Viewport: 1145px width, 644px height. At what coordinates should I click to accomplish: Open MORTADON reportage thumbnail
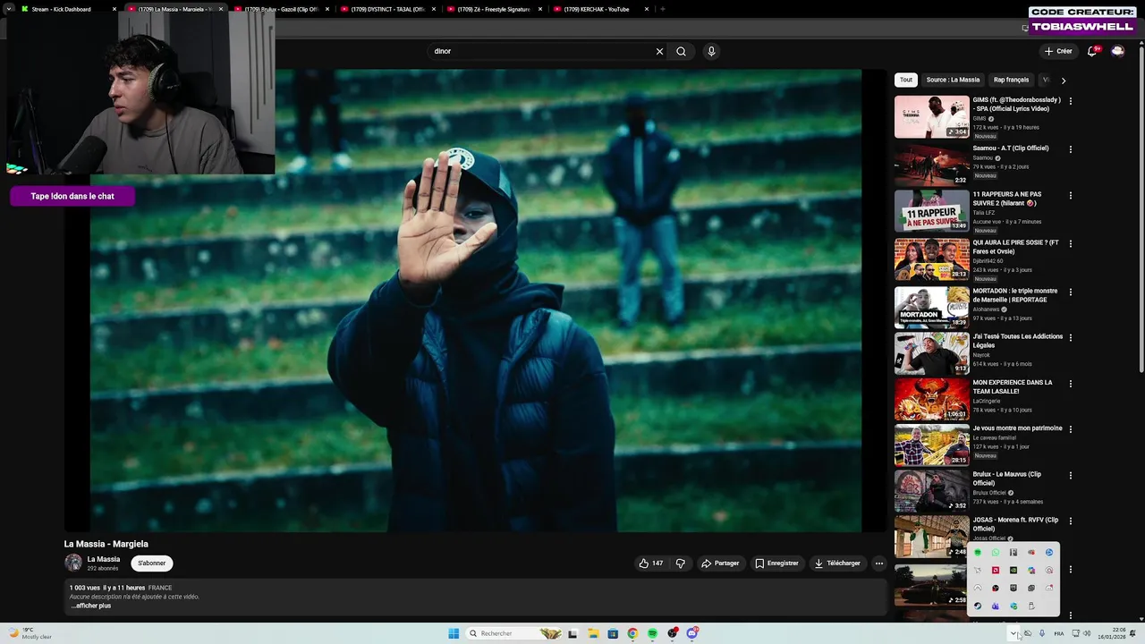pos(931,307)
